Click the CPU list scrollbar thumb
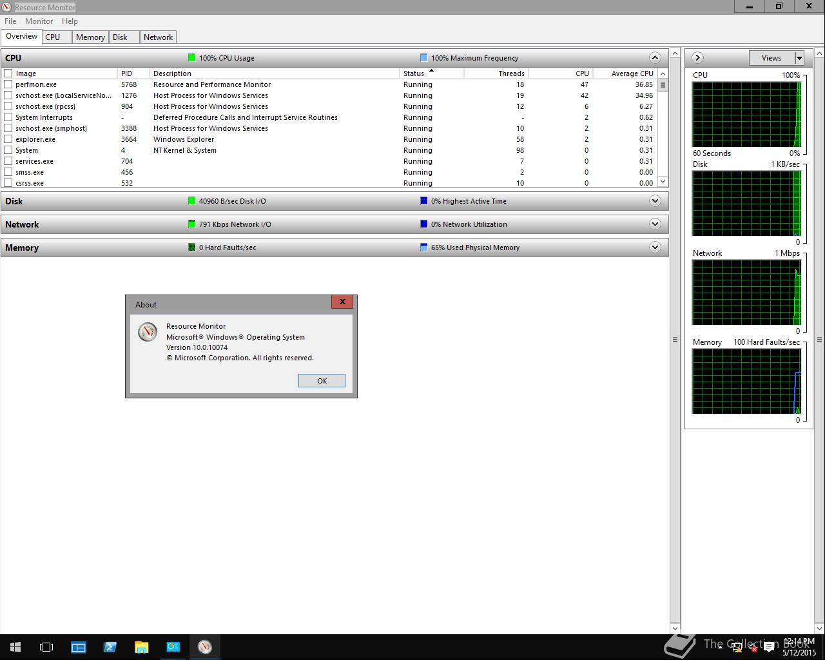The height and width of the screenshot is (660, 825). coord(663,85)
